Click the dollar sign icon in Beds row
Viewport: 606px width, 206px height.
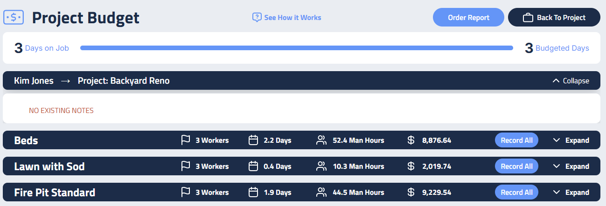(x=411, y=140)
